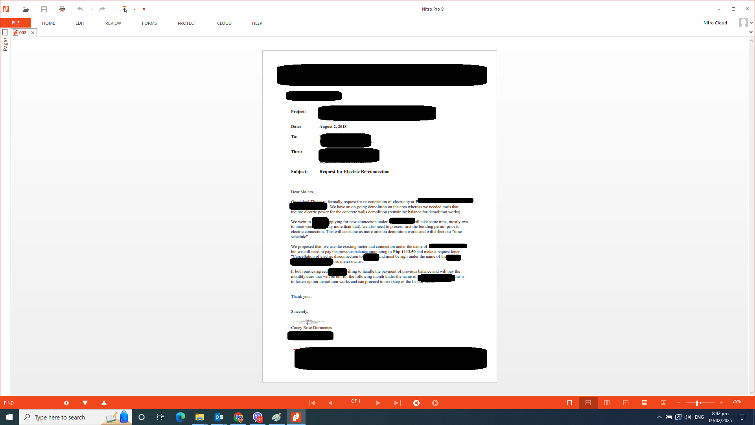Expand the Undo history dropdown

pyautogui.click(x=91, y=9)
